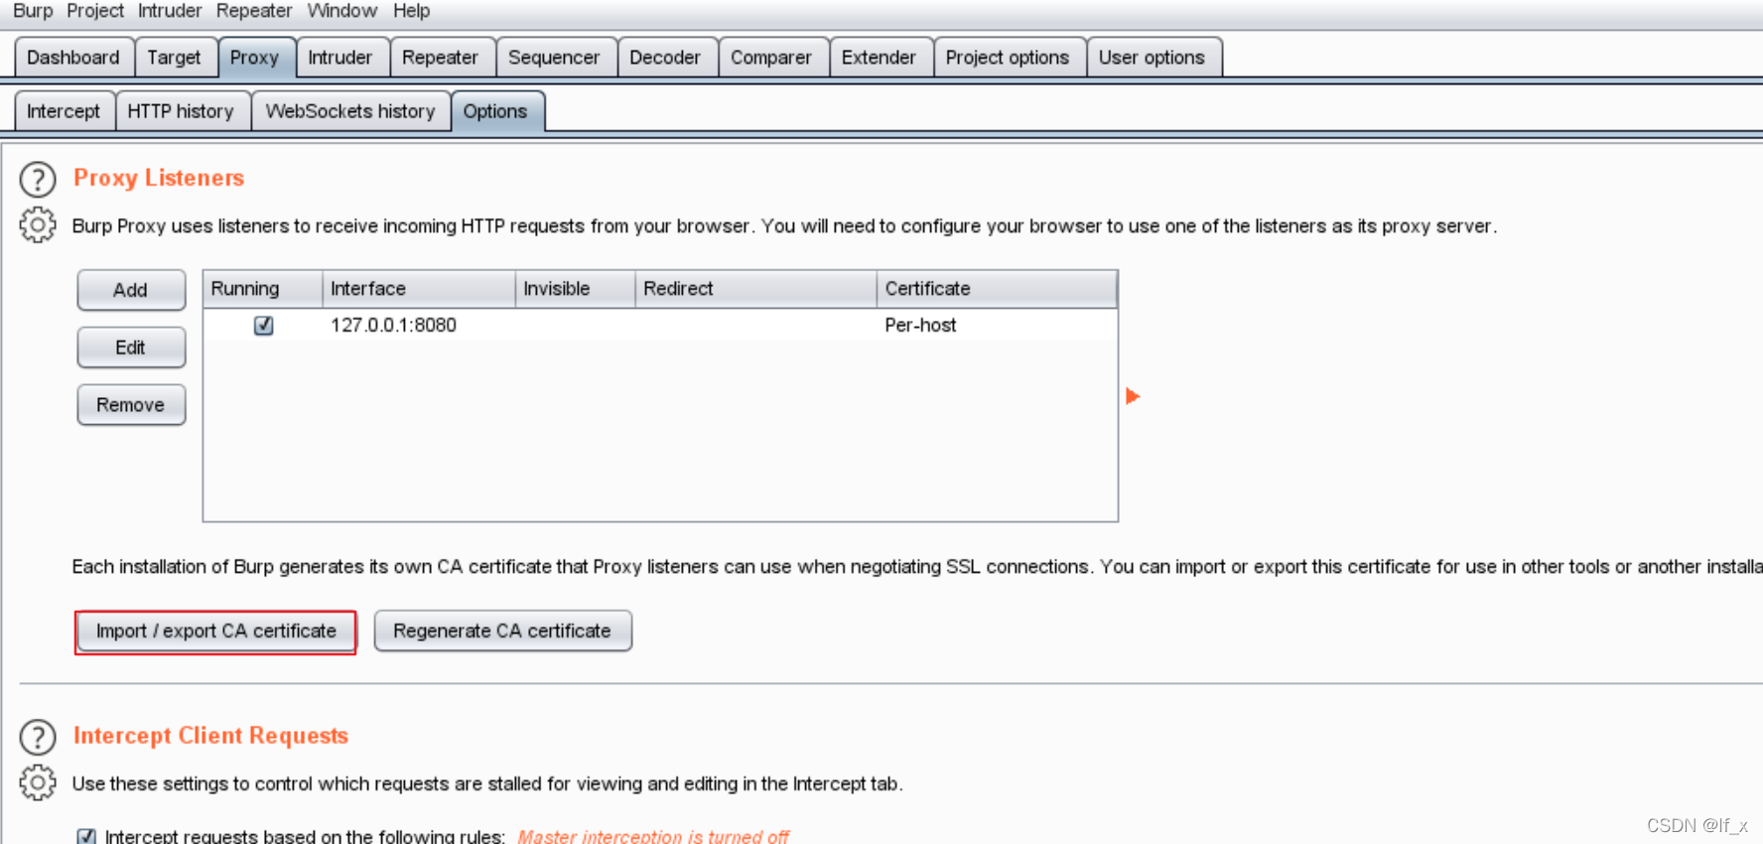This screenshot has width=1763, height=844.
Task: Add a new proxy listener
Action: (131, 290)
